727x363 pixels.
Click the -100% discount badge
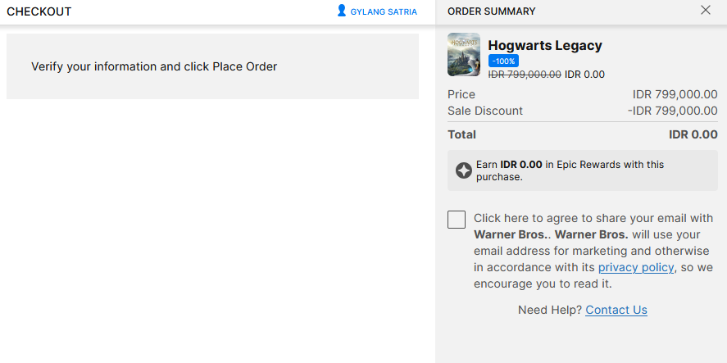pyautogui.click(x=502, y=61)
